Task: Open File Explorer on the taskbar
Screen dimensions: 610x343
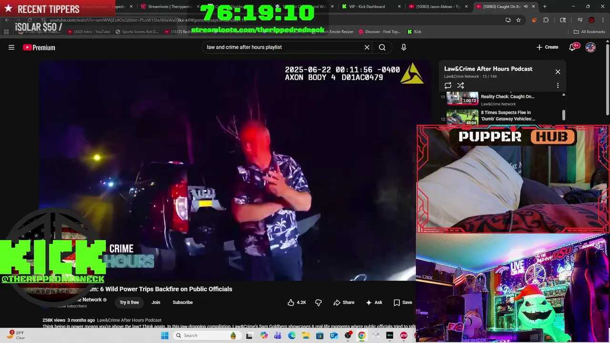Action: (306, 335)
